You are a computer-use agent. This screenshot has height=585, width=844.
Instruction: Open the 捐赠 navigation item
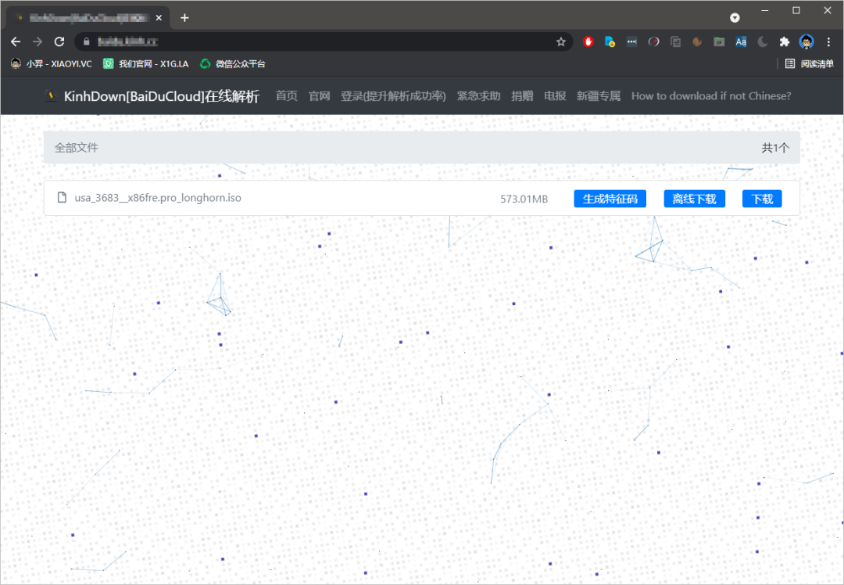tap(522, 96)
